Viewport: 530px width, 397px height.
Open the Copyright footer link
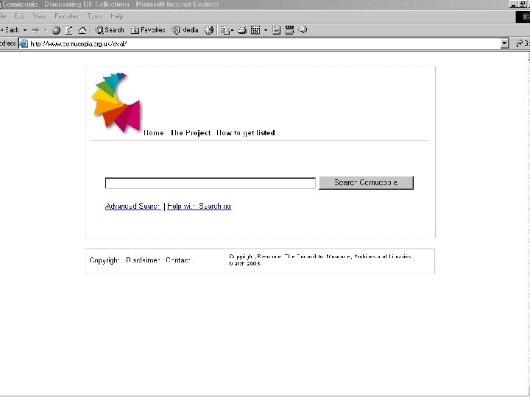click(x=104, y=260)
